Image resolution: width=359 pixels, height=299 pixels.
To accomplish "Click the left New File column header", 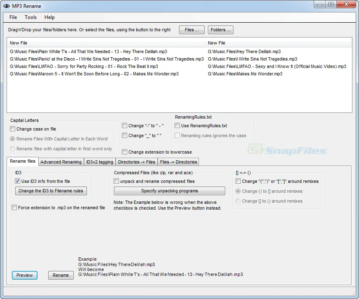I will (106, 43).
